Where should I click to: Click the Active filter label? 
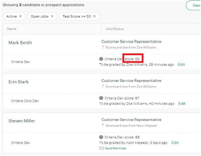pos(12,16)
